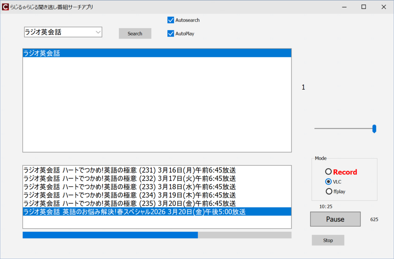394x259 pixels.
Task: Click the ラジオ英会話 combo box text field
Action: (x=58, y=33)
